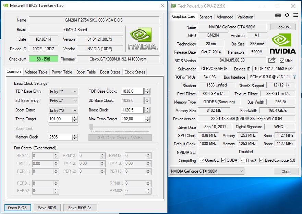Click Subvendor CLEVO/KAPOK field

[214, 69]
